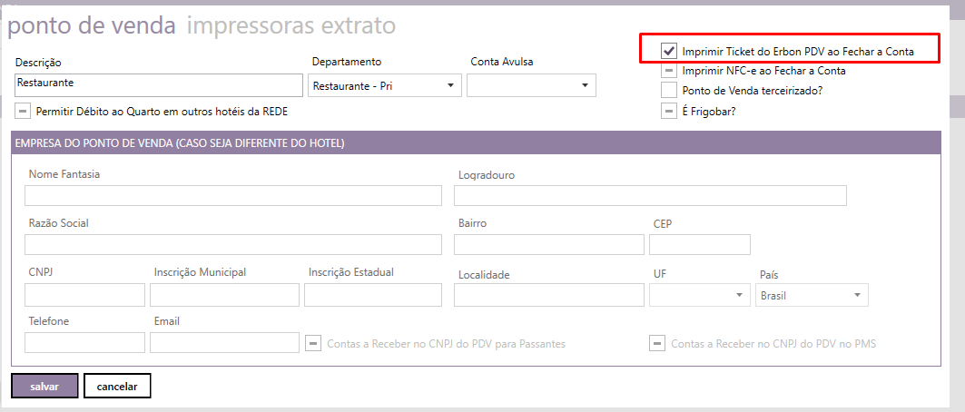This screenshot has width=965, height=412.
Task: Enable Ponto de Venda terceirizado checkbox
Action: tap(669, 91)
